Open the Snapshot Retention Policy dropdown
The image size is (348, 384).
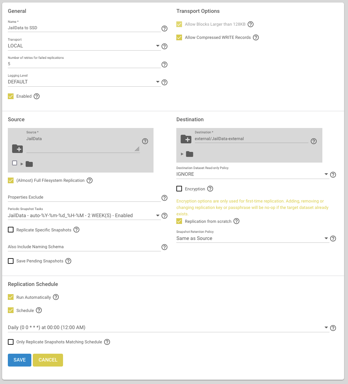click(x=253, y=238)
